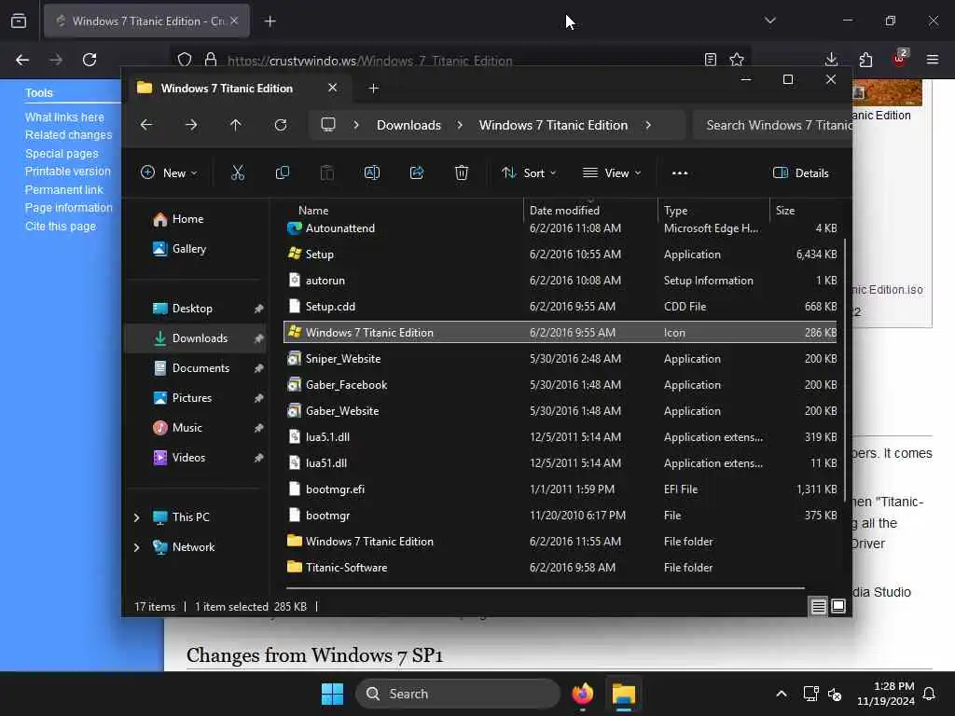Sort by the Name column header
Screen dimensions: 955x716
[313, 210]
